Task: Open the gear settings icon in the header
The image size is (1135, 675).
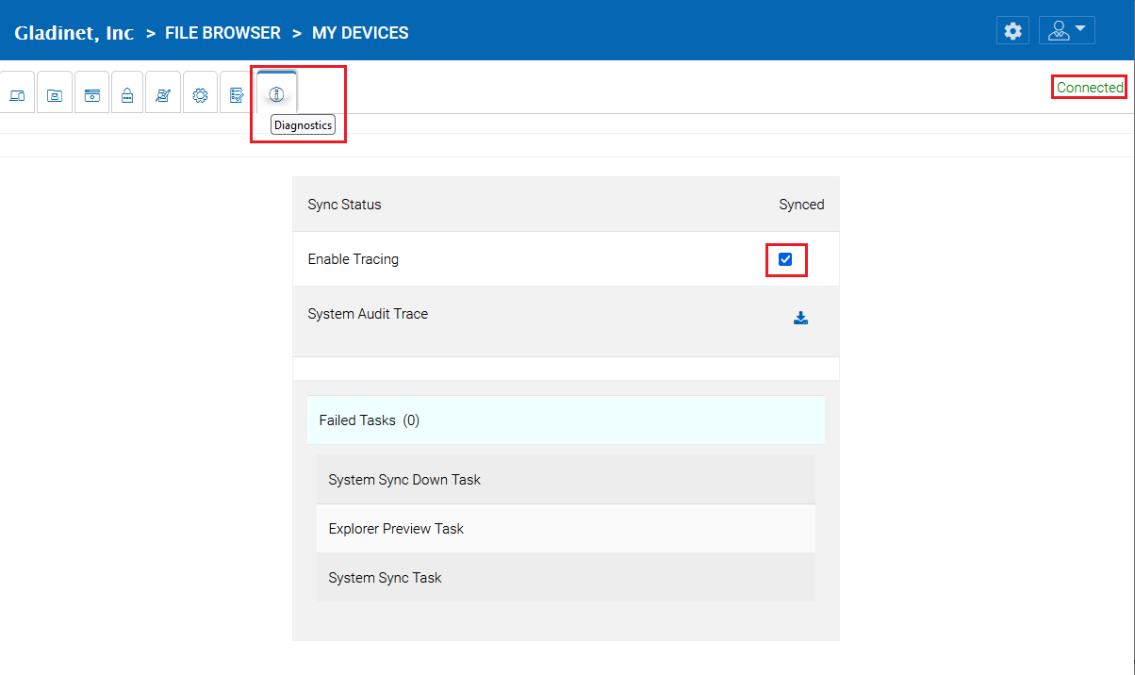Action: tap(1012, 30)
